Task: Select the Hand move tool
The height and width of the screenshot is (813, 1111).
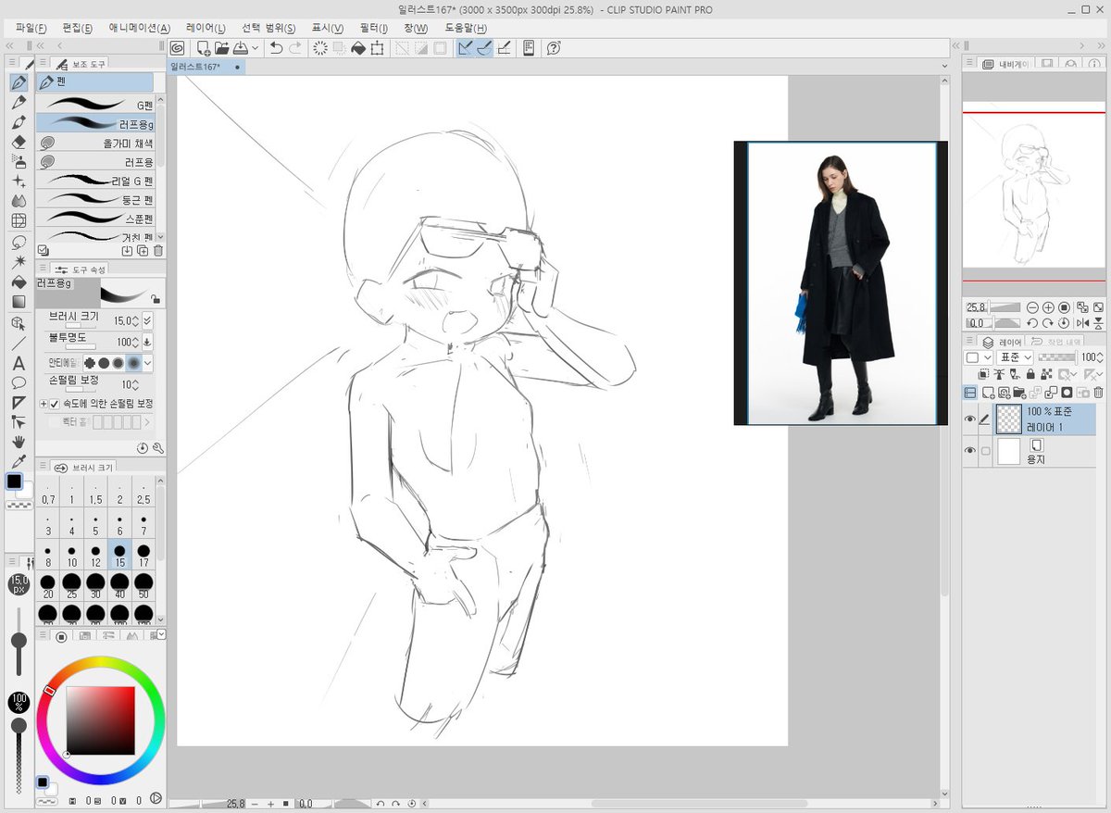Action: pyautogui.click(x=19, y=442)
